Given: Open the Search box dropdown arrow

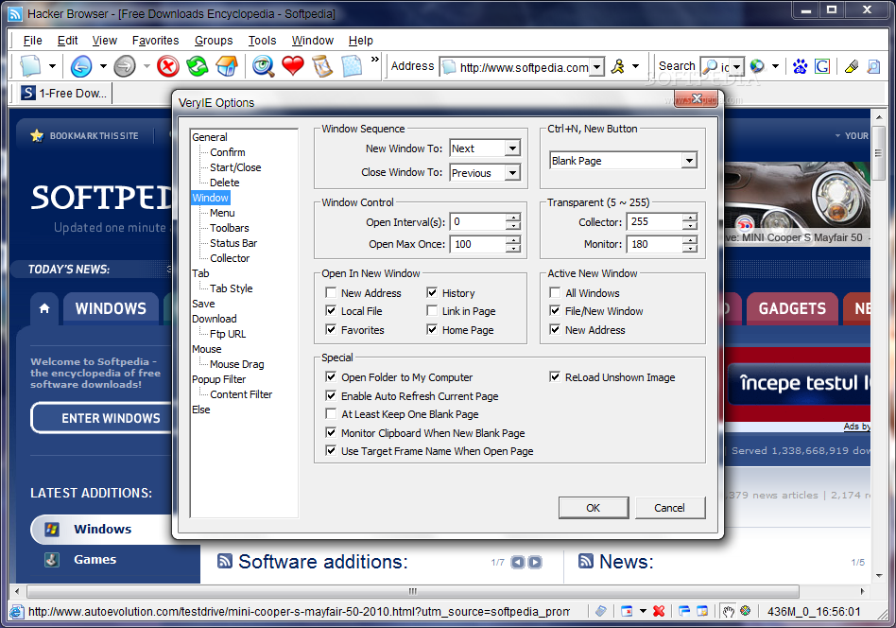Looking at the screenshot, I should (736, 67).
